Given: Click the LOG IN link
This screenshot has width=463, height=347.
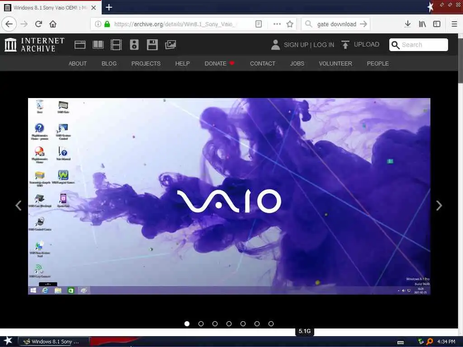Looking at the screenshot, I should click(324, 45).
